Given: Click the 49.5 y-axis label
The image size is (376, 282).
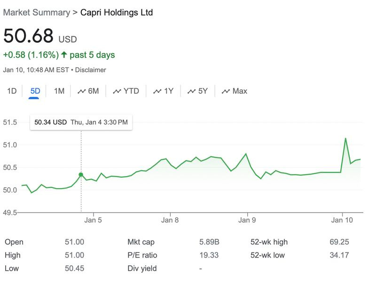Looking at the screenshot, I should pyautogui.click(x=10, y=213).
